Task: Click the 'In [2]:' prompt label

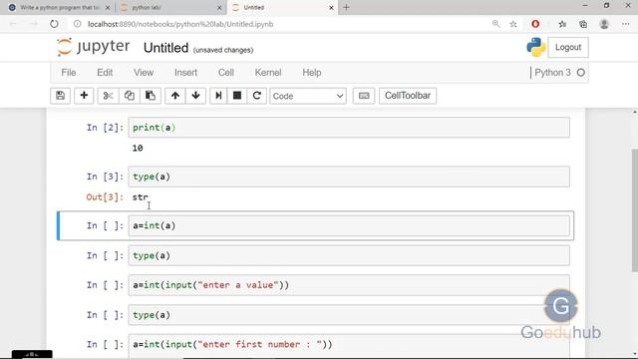Action: 105,128
